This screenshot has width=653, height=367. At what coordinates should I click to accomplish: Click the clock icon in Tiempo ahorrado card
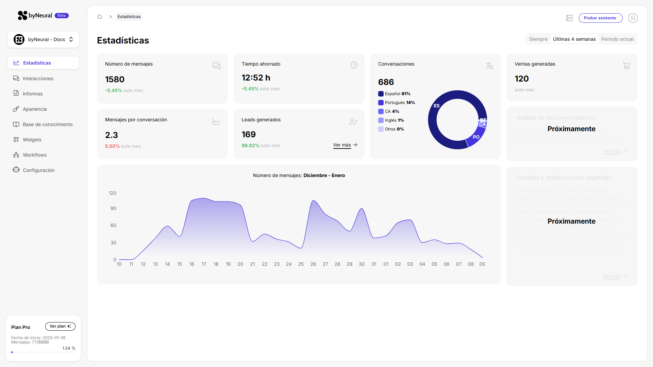354,65
